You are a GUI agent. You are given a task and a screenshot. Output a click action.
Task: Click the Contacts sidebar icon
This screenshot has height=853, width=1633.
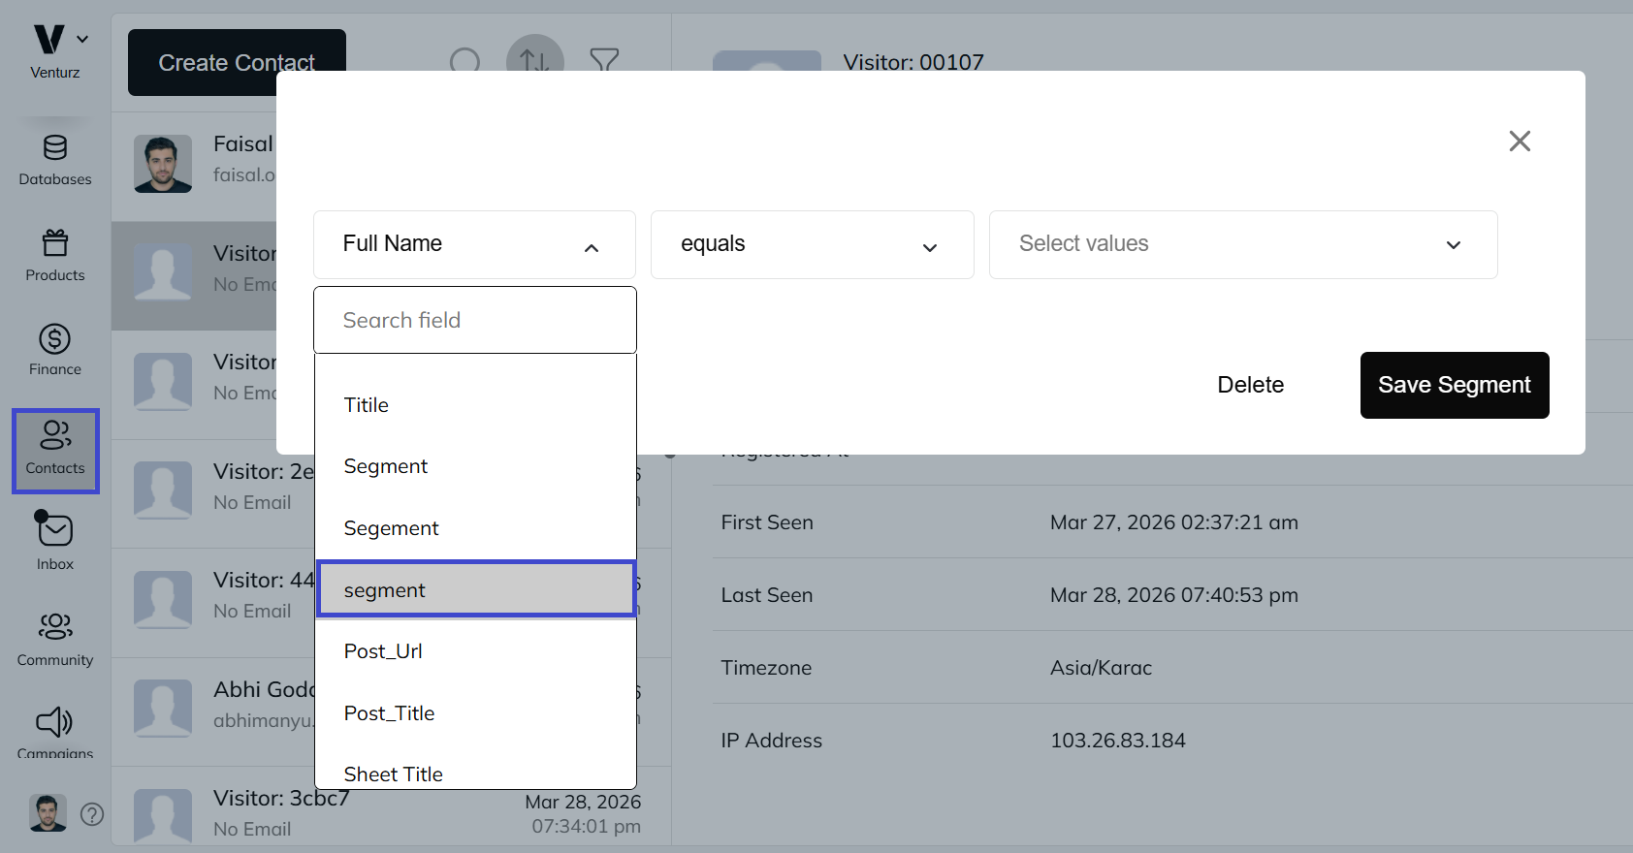tap(55, 451)
